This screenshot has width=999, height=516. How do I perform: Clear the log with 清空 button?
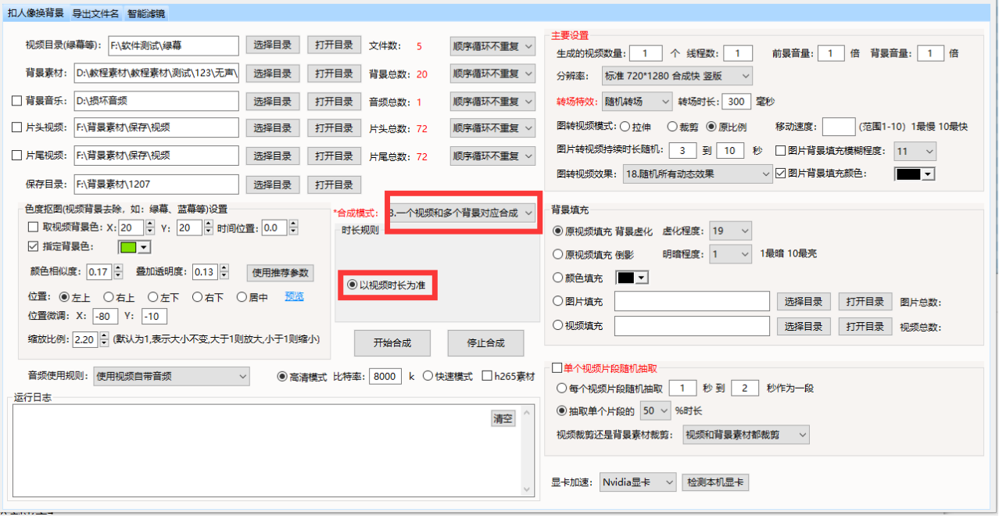503,418
